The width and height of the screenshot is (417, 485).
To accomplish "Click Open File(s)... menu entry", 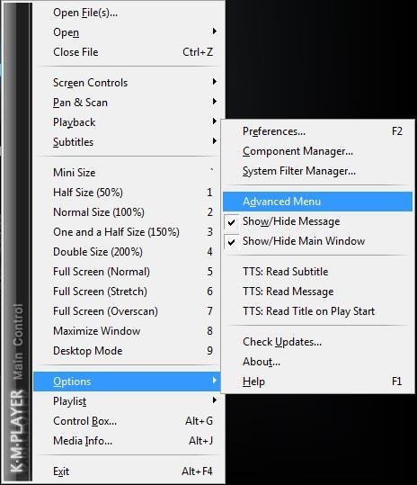I will (129, 13).
